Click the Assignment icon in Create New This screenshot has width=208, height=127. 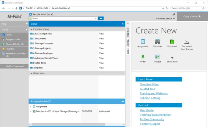[143, 42]
